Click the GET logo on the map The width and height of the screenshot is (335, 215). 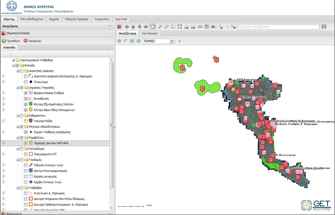[x=316, y=205]
